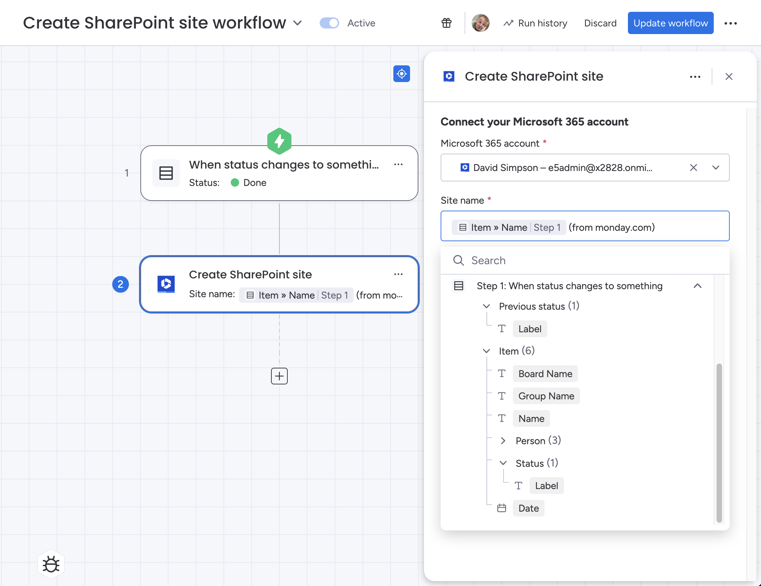The height and width of the screenshot is (586, 761).
Task: Open the workflow title dropdown chevron
Action: (297, 23)
